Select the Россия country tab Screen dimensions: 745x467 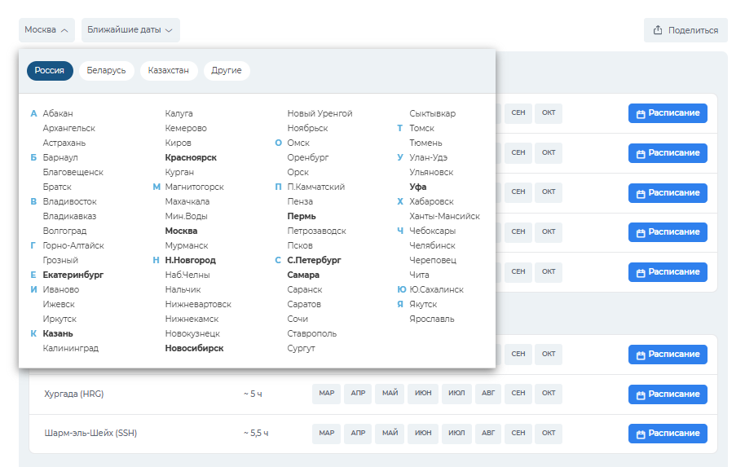(50, 70)
